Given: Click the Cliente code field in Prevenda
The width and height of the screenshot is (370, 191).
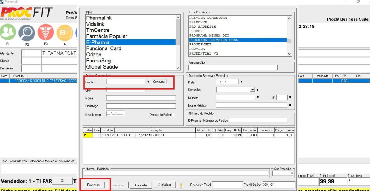Looking at the screenshot, I should (x=31, y=61).
